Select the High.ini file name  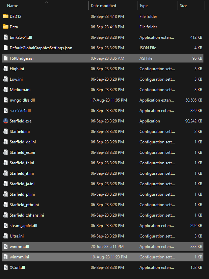tap(17, 69)
